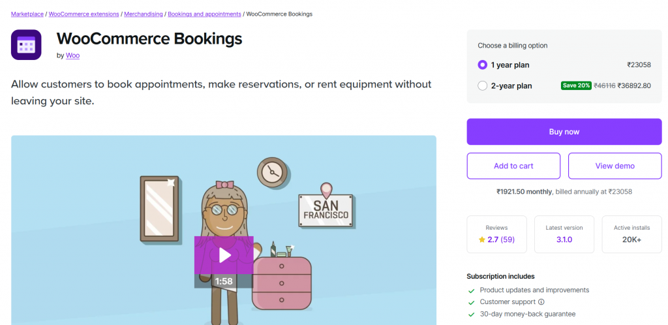The width and height of the screenshot is (668, 325).
Task: Click the ₹36892.80 discounted price
Action: pyautogui.click(x=634, y=85)
